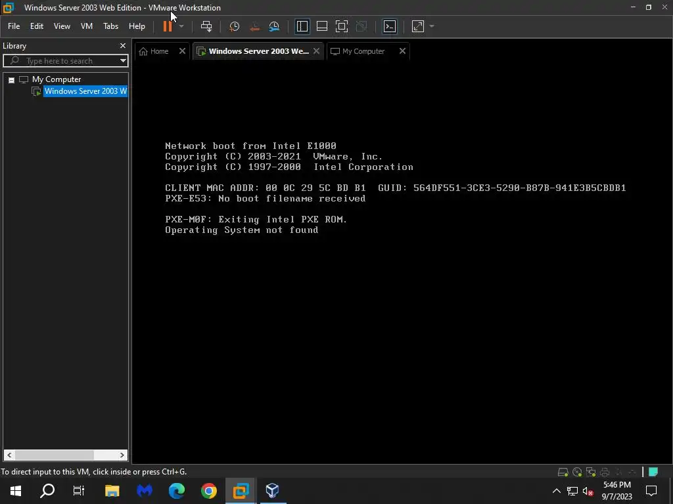Open VirtualBox from the taskbar

[273, 491]
